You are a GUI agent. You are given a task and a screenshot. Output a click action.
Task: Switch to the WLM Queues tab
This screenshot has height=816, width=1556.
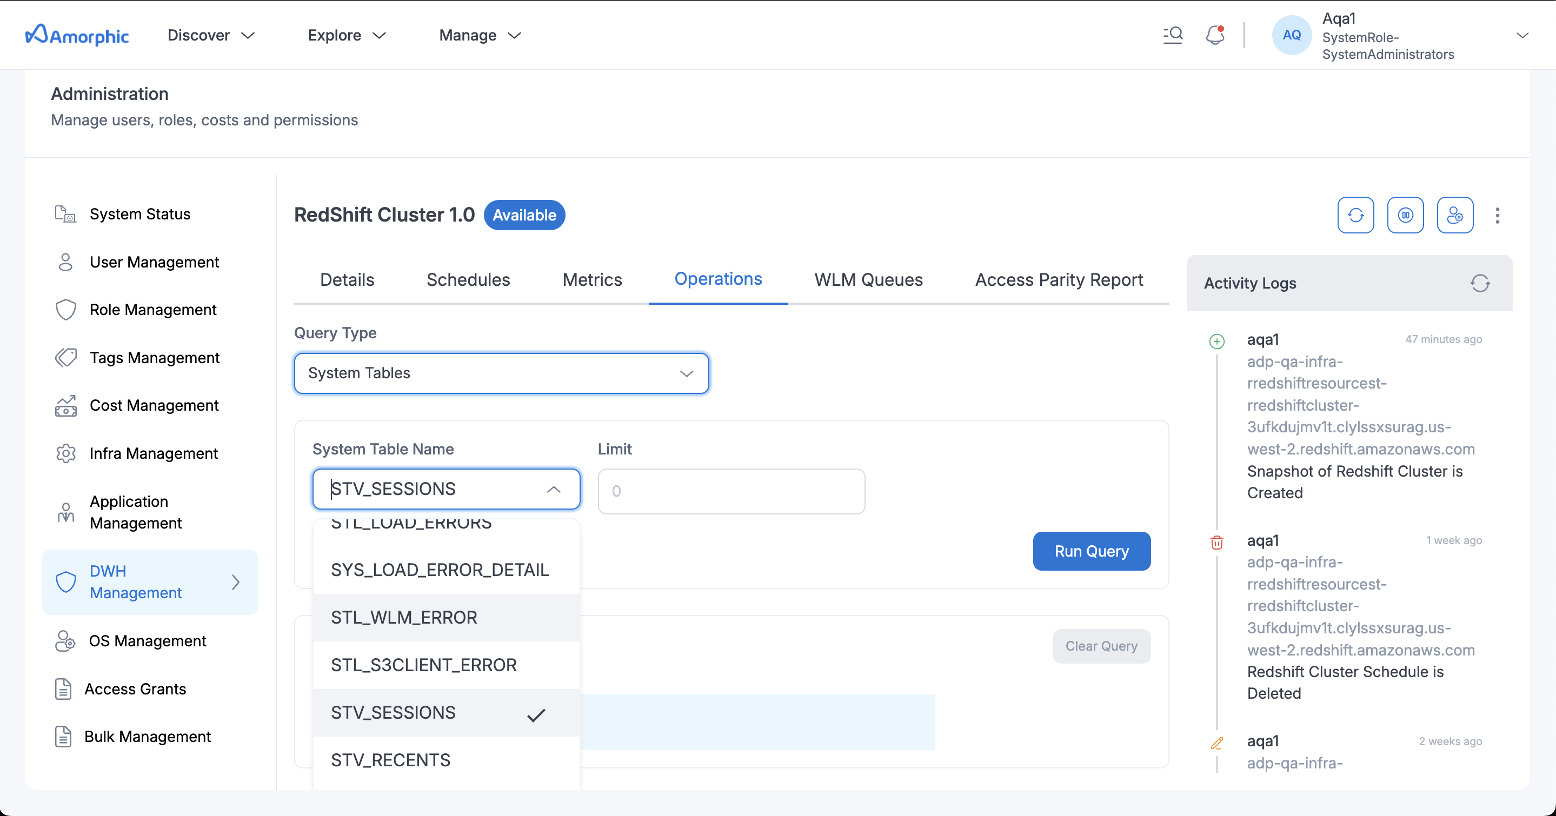pos(868,279)
